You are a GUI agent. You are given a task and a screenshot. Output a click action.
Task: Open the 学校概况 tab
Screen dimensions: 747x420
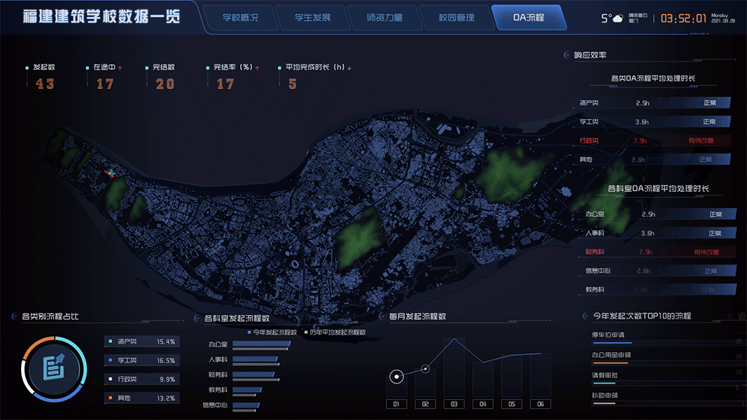coord(241,17)
